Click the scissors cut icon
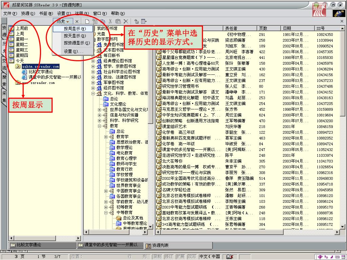Viewport: 347px width, 260px height. point(110,21)
